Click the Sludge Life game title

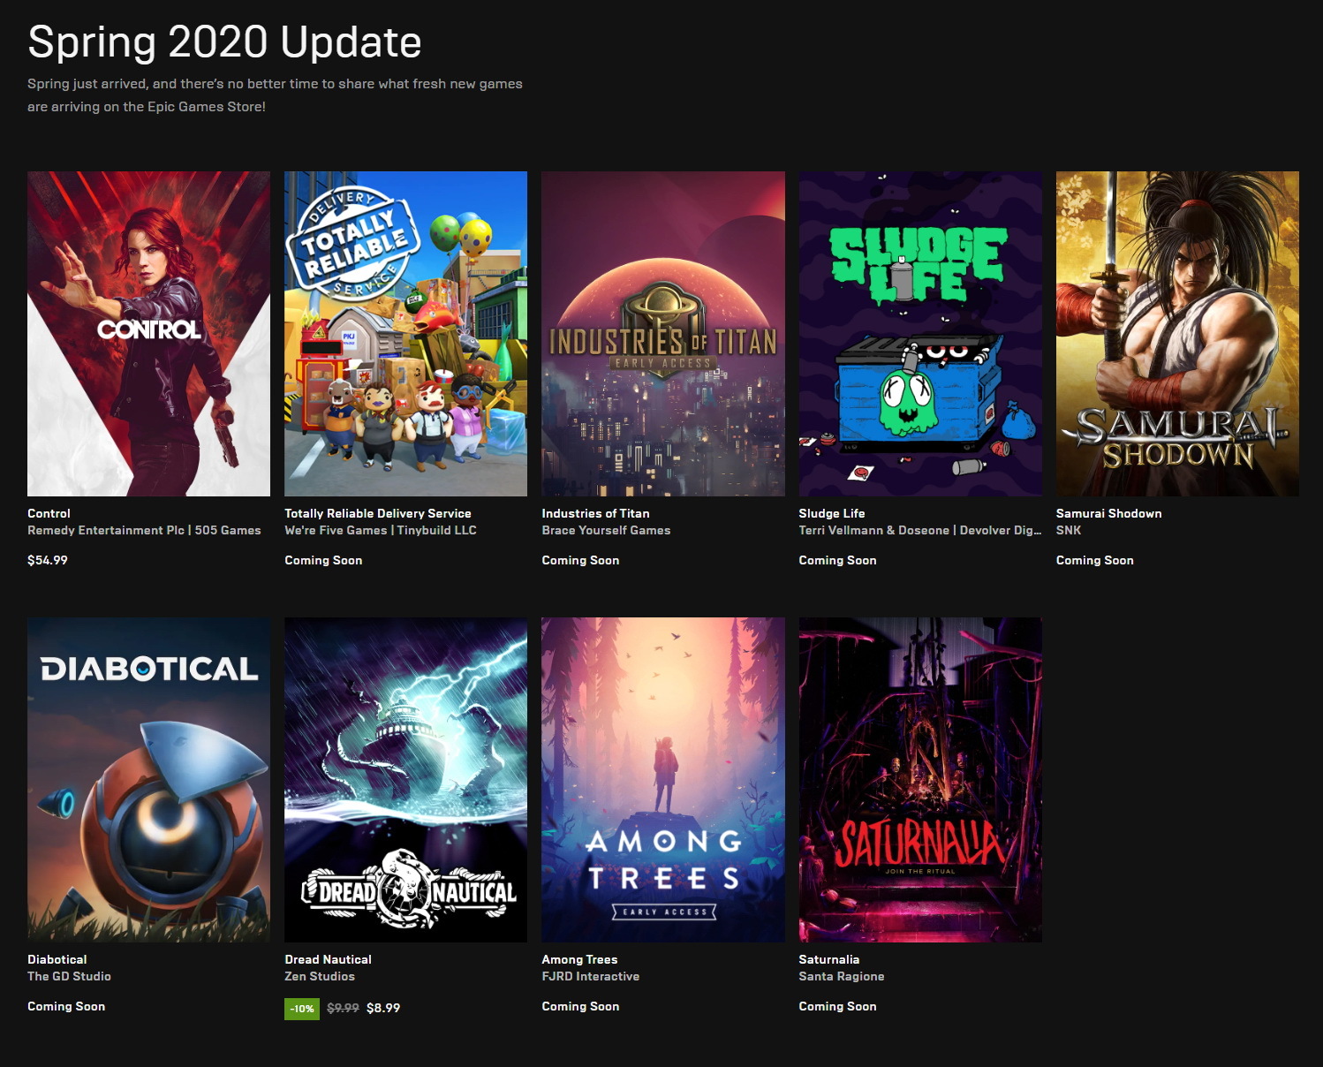pyautogui.click(x=832, y=513)
